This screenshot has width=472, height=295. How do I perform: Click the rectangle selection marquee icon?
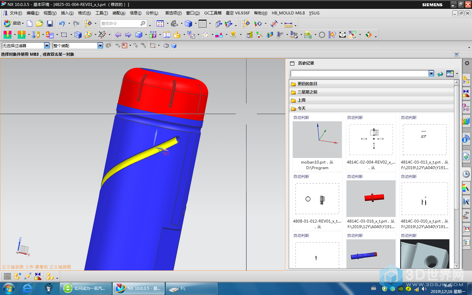153,46
